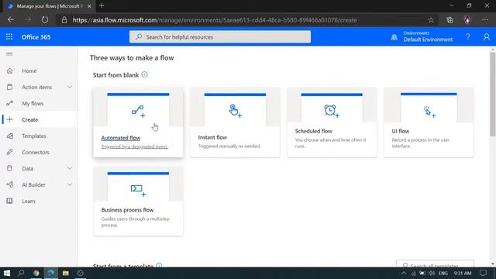Click the Automated flow link
The height and width of the screenshot is (279, 496).
[121, 138]
